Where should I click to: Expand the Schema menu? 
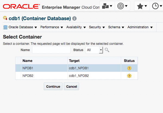(116, 27)
